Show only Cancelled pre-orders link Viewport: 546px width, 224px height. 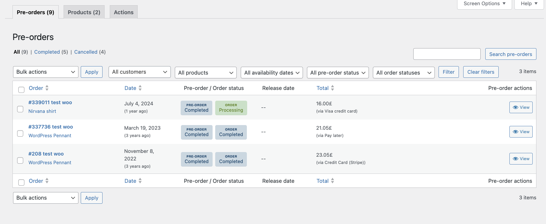click(86, 52)
